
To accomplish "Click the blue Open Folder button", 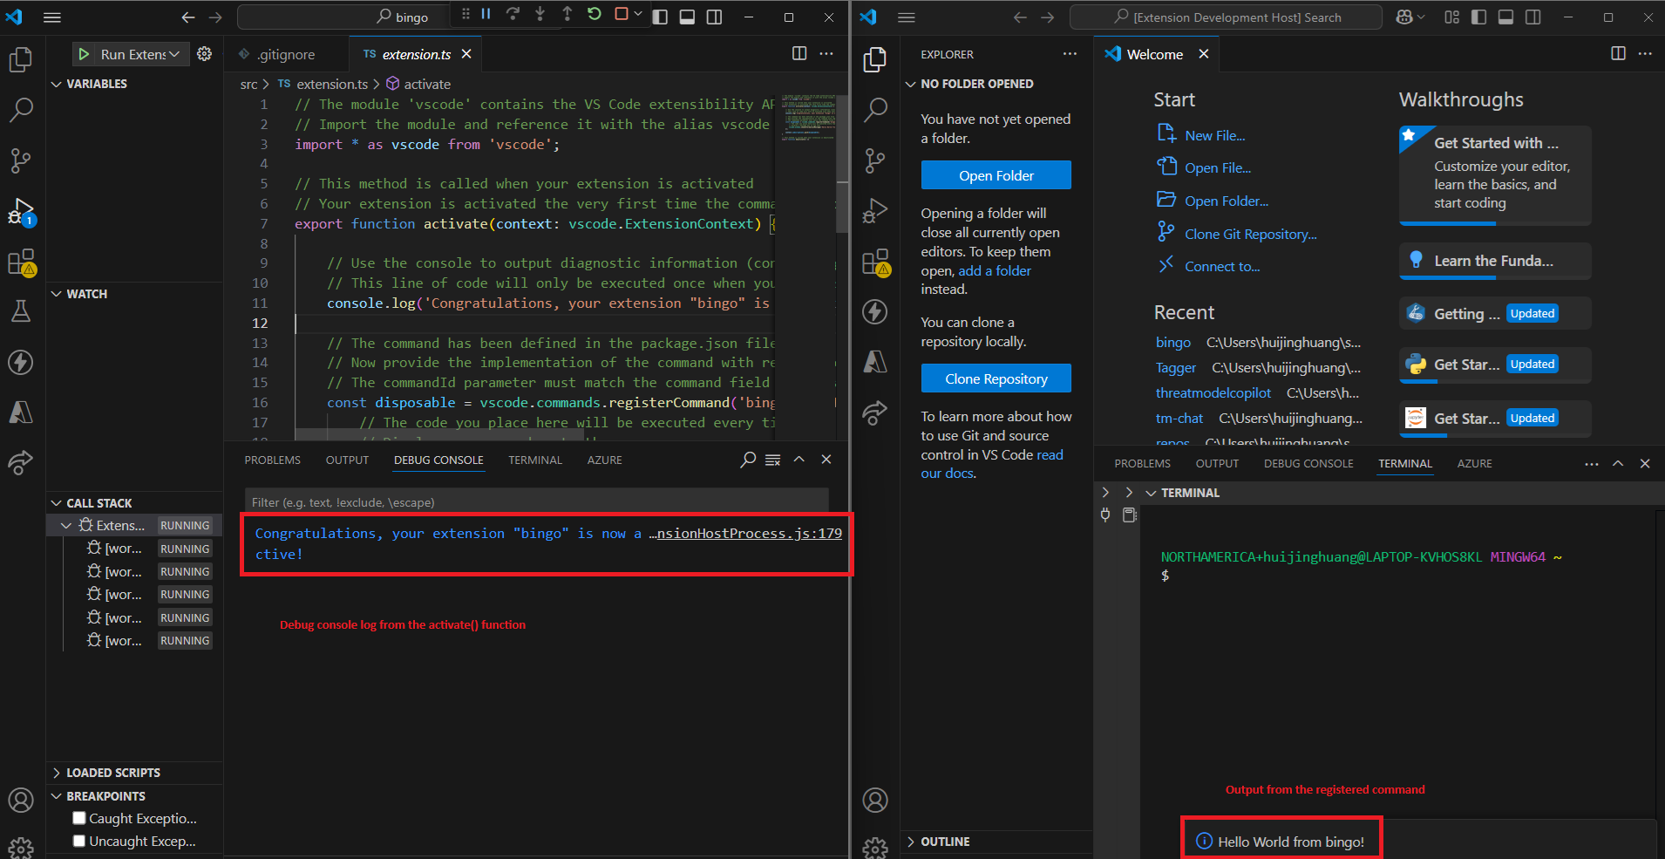I will coord(996,175).
